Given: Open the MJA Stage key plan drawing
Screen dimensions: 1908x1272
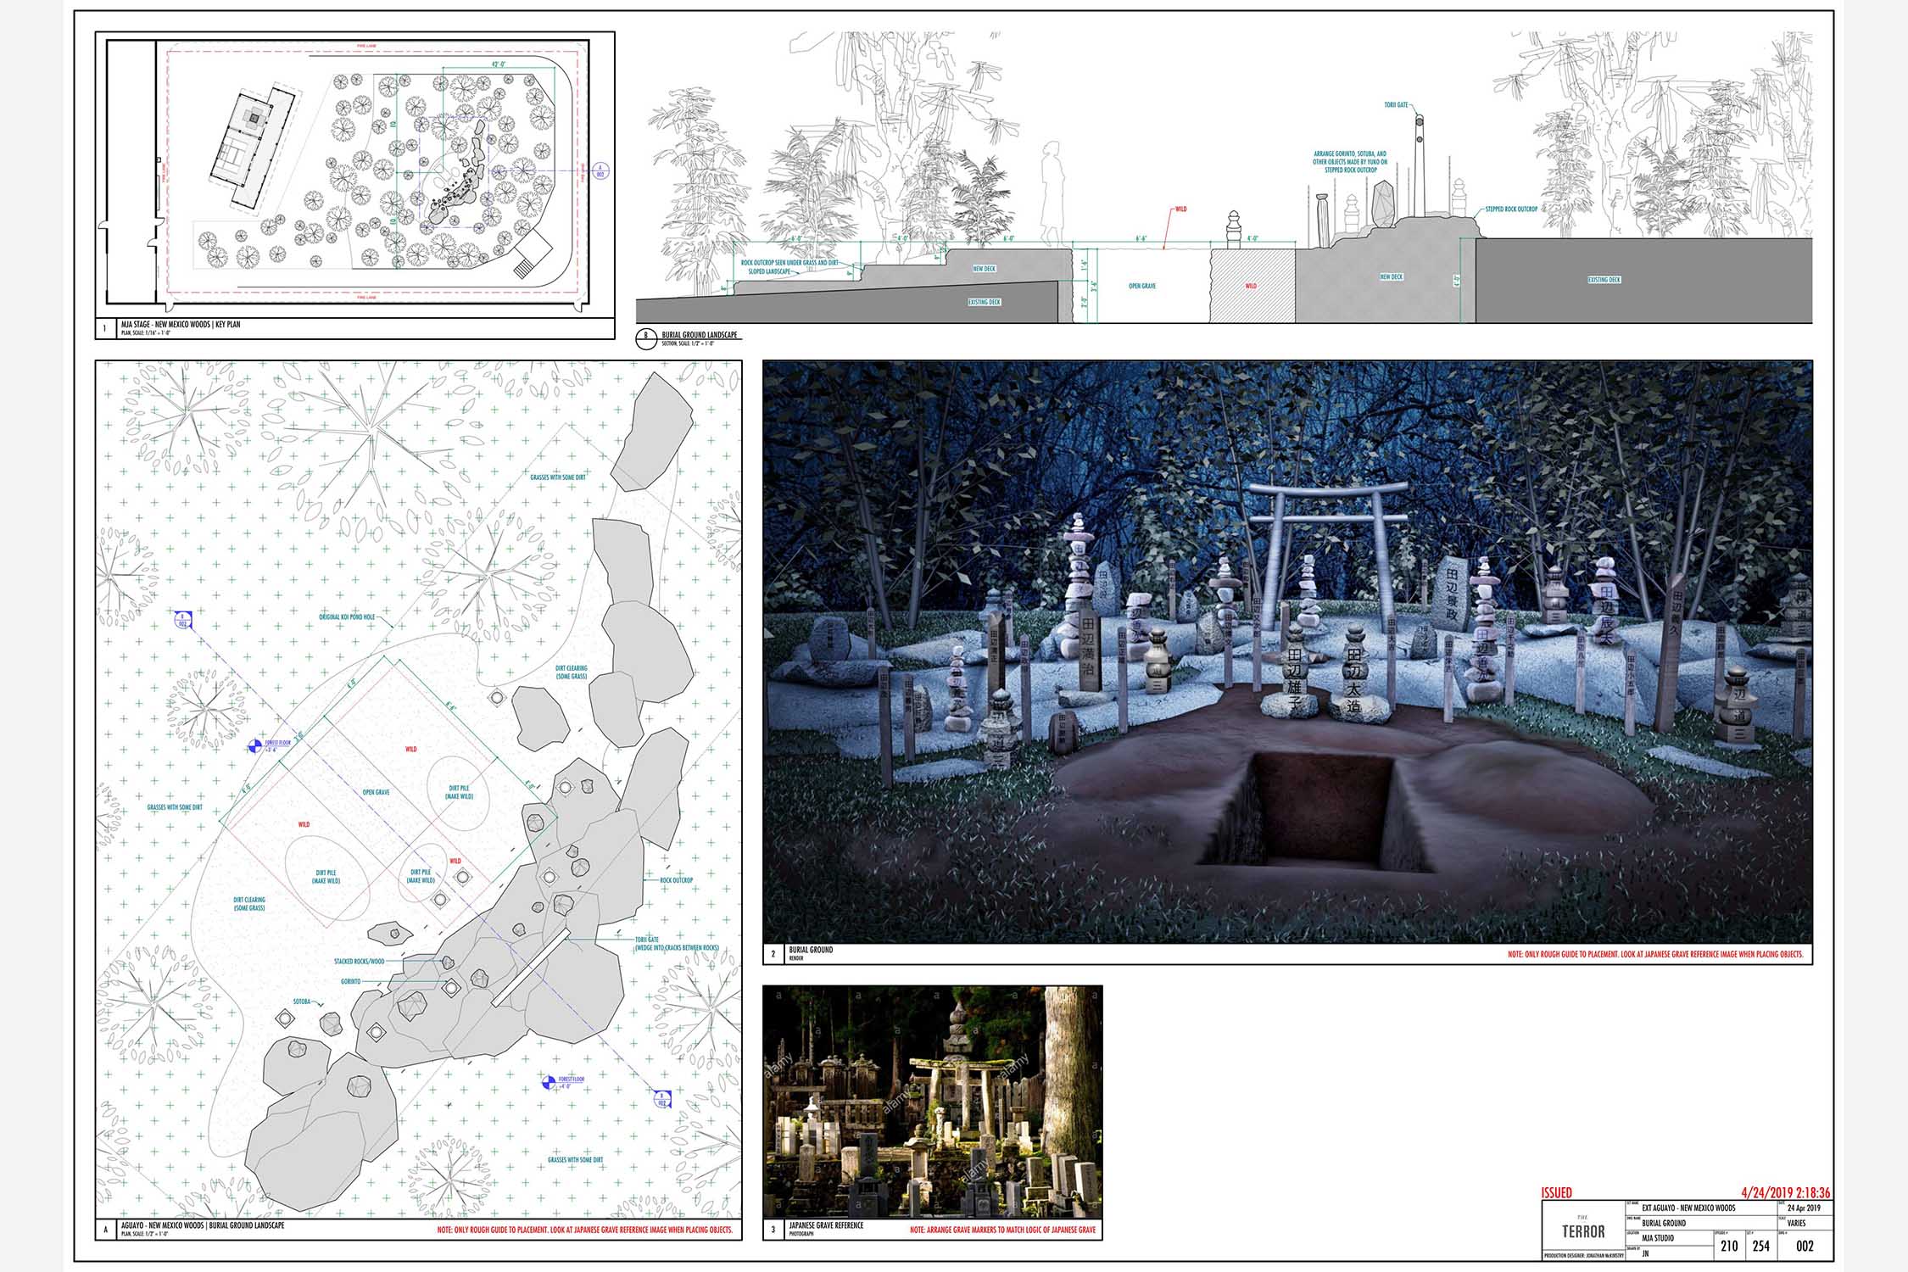Looking at the screenshot, I should (x=354, y=175).
